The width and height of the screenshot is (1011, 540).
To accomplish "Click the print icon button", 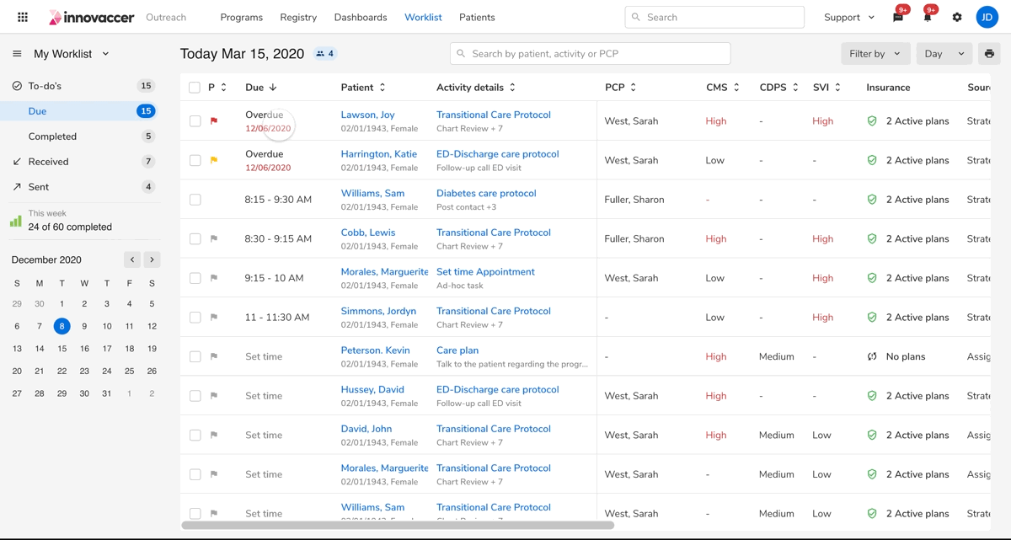I will pyautogui.click(x=989, y=54).
